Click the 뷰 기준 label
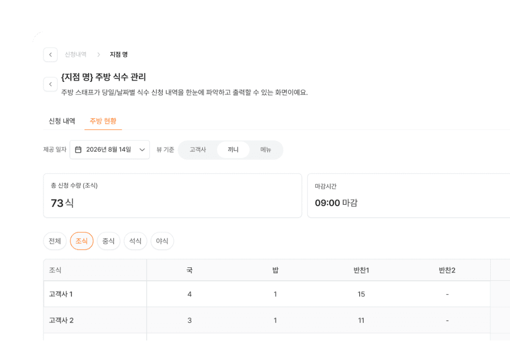 pyautogui.click(x=165, y=150)
